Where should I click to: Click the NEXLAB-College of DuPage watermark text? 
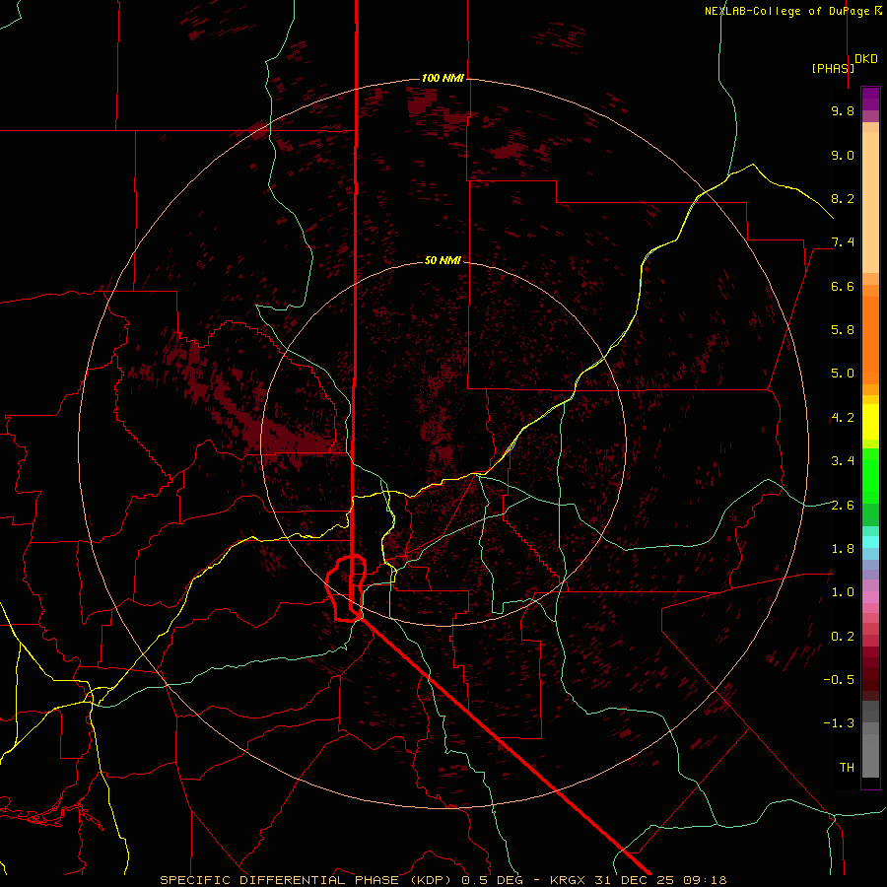[792, 11]
